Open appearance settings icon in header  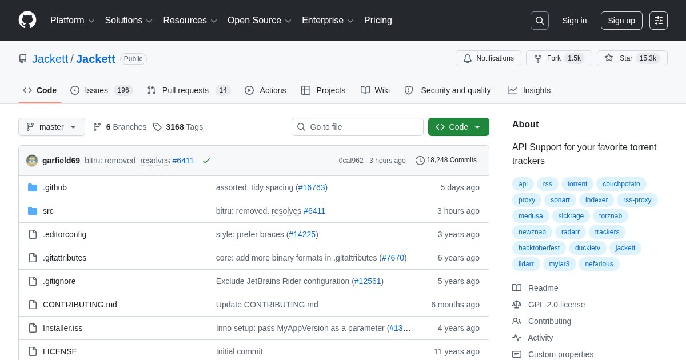[659, 21]
